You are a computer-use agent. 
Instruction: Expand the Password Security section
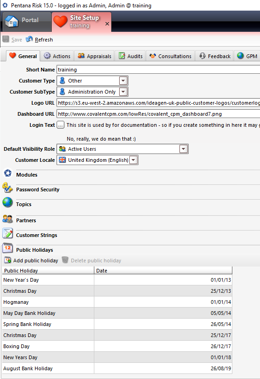(x=38, y=189)
